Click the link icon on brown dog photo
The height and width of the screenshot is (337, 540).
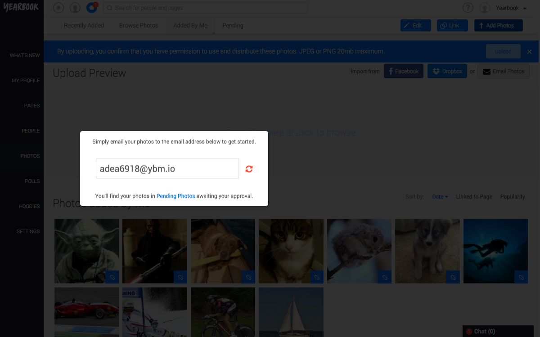click(x=249, y=277)
